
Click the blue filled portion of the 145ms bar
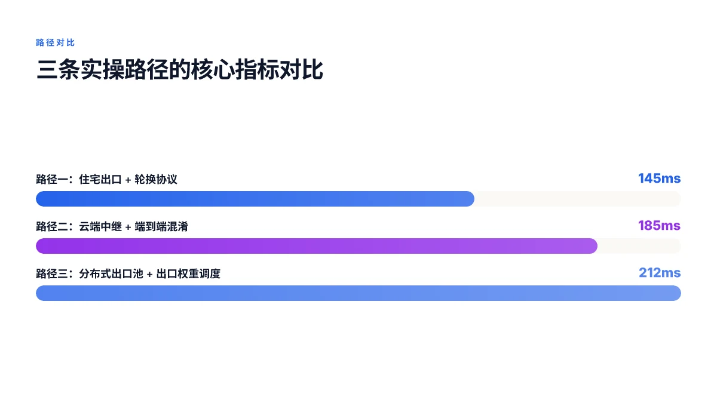[255, 199]
